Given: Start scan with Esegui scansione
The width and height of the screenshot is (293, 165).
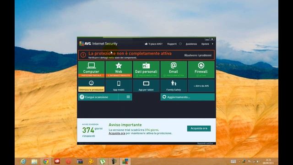Looking at the screenshot, I should (98, 97).
